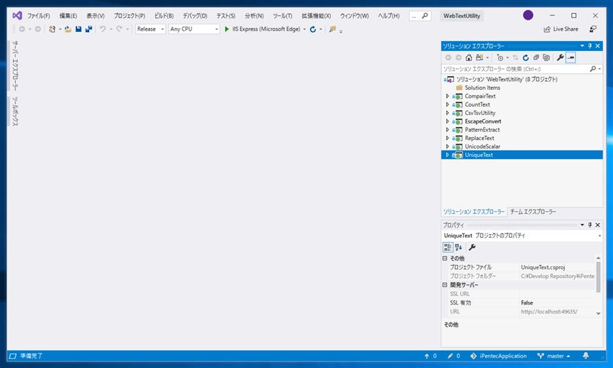
Task: Click the Navigate Forward toolbar icon
Action: 38,29
